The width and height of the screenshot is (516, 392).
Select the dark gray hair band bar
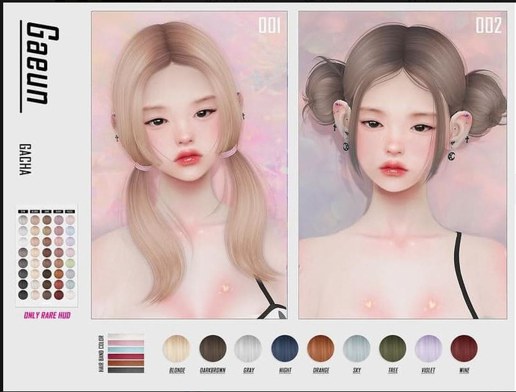126,370
